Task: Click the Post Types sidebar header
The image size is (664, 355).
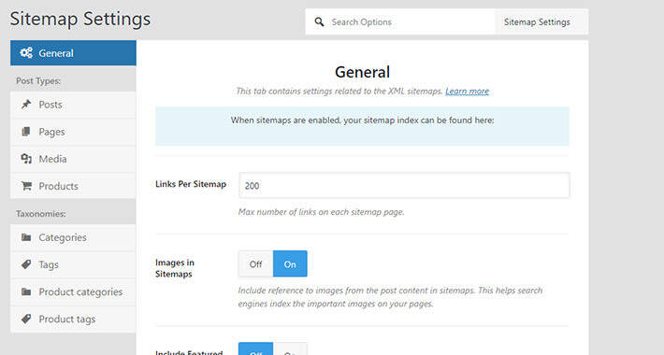Action: [38, 81]
